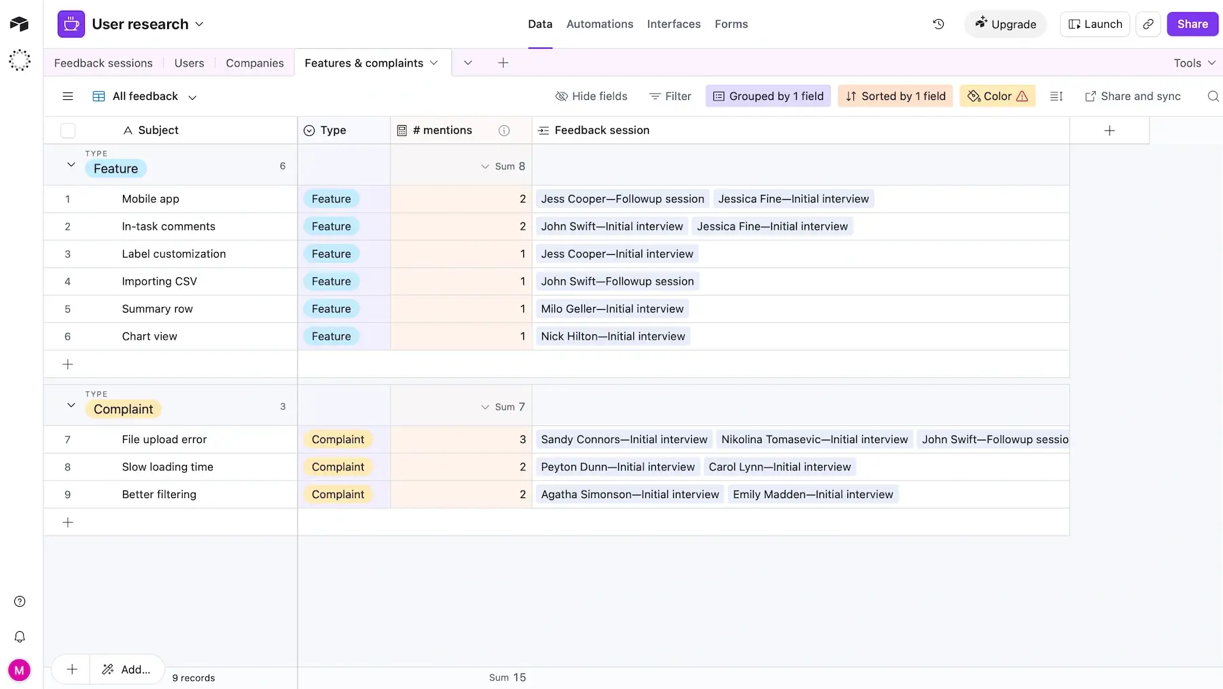Collapse the Complaint group
Viewport: 1223px width, 689px height.
(71, 405)
